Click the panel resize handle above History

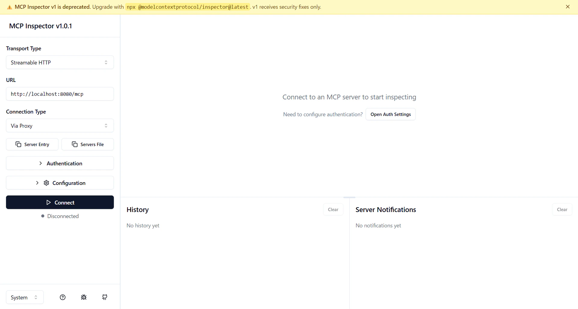pyautogui.click(x=349, y=197)
